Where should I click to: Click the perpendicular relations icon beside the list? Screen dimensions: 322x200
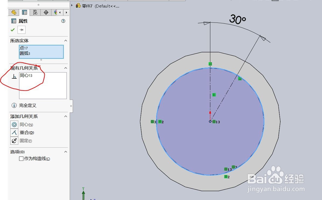14,76
